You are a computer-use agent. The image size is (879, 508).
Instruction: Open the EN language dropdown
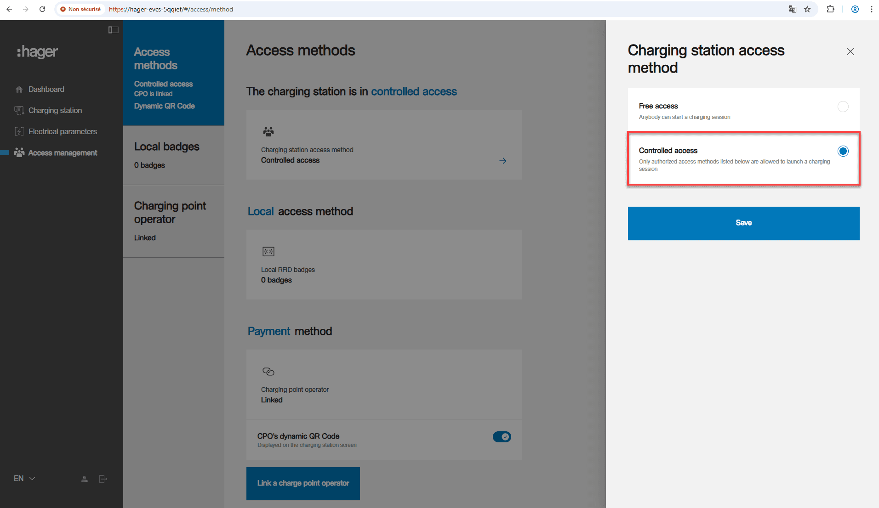(24, 478)
